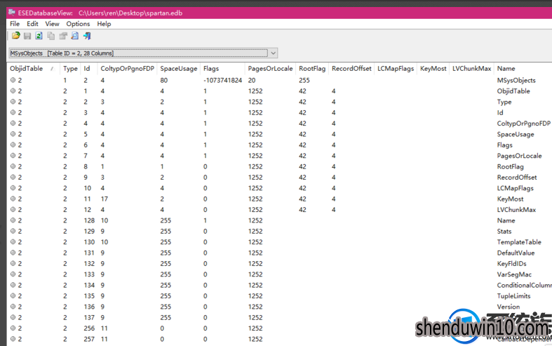Click the Name cell Type
The width and height of the screenshot is (552, 346).
tap(504, 102)
